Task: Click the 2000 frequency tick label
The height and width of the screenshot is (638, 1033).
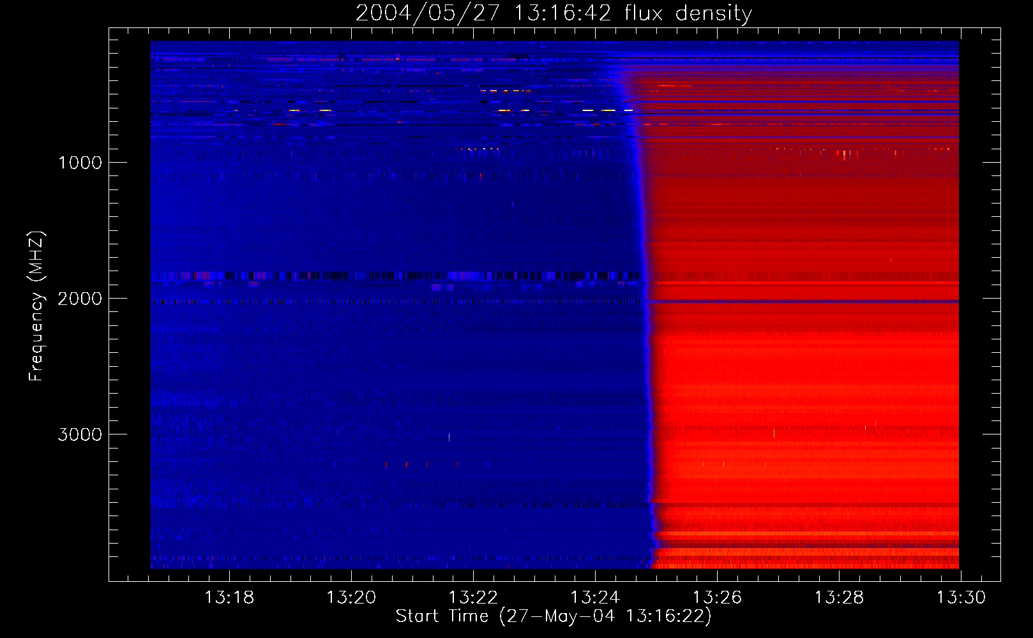Action: [80, 299]
